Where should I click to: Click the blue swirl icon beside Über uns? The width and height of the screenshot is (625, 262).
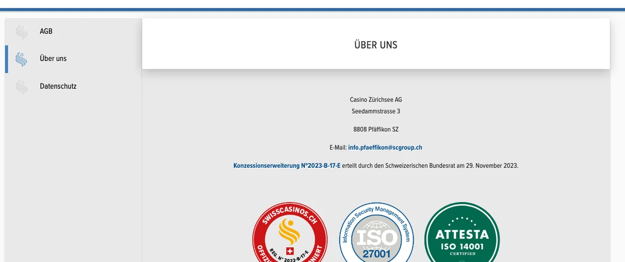pos(21,59)
